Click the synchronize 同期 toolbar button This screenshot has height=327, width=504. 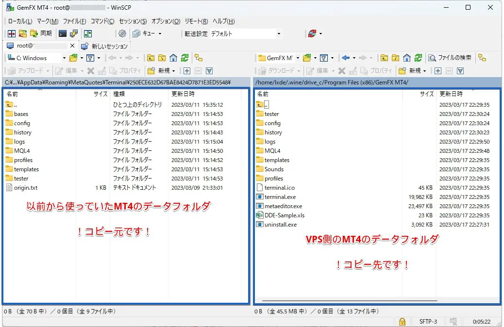tap(41, 33)
